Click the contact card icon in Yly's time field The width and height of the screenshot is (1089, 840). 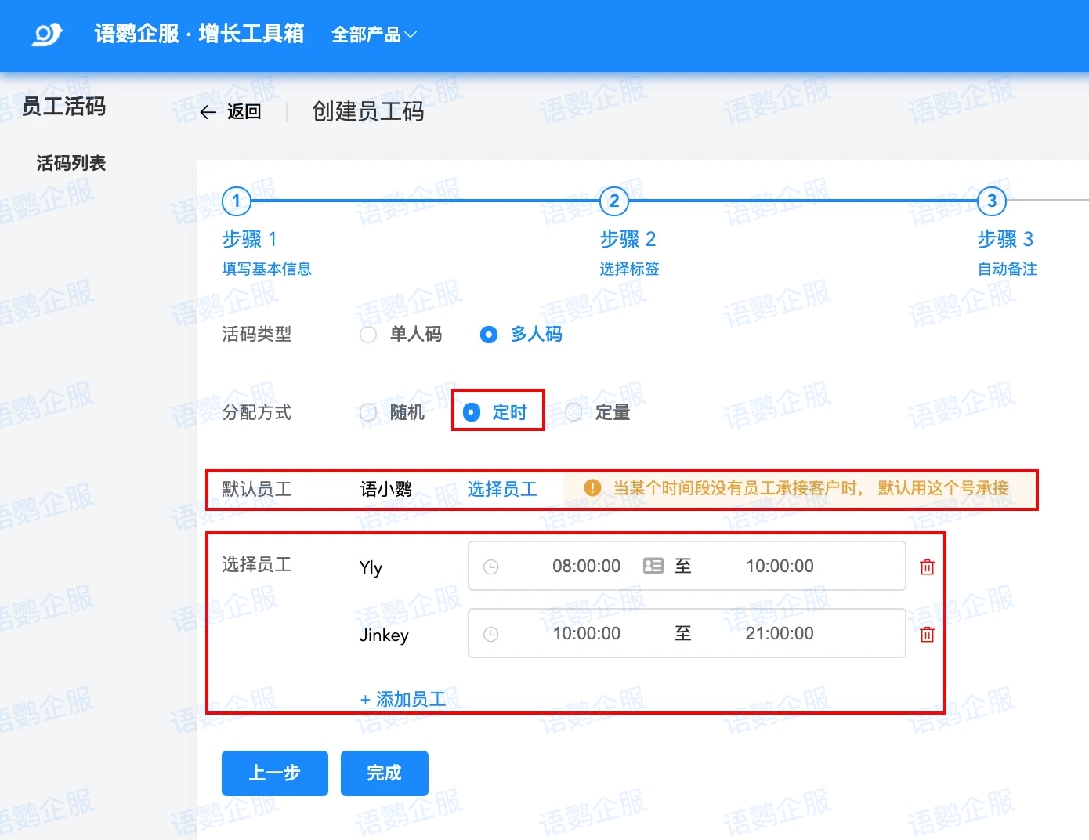(653, 566)
